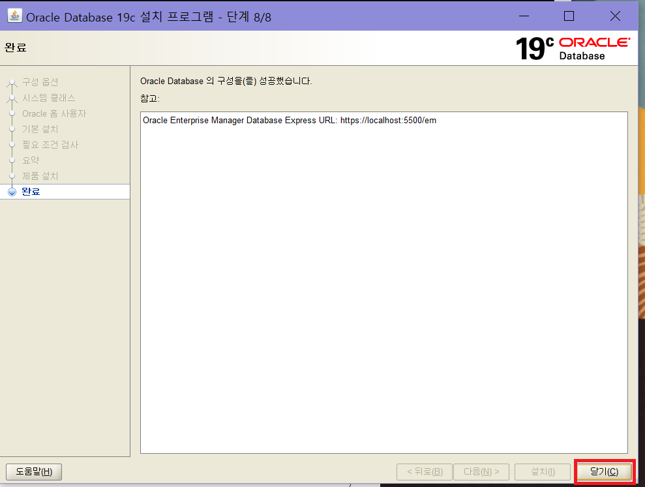Maximize the Oracle installer window
This screenshot has height=487, width=645.
point(569,16)
